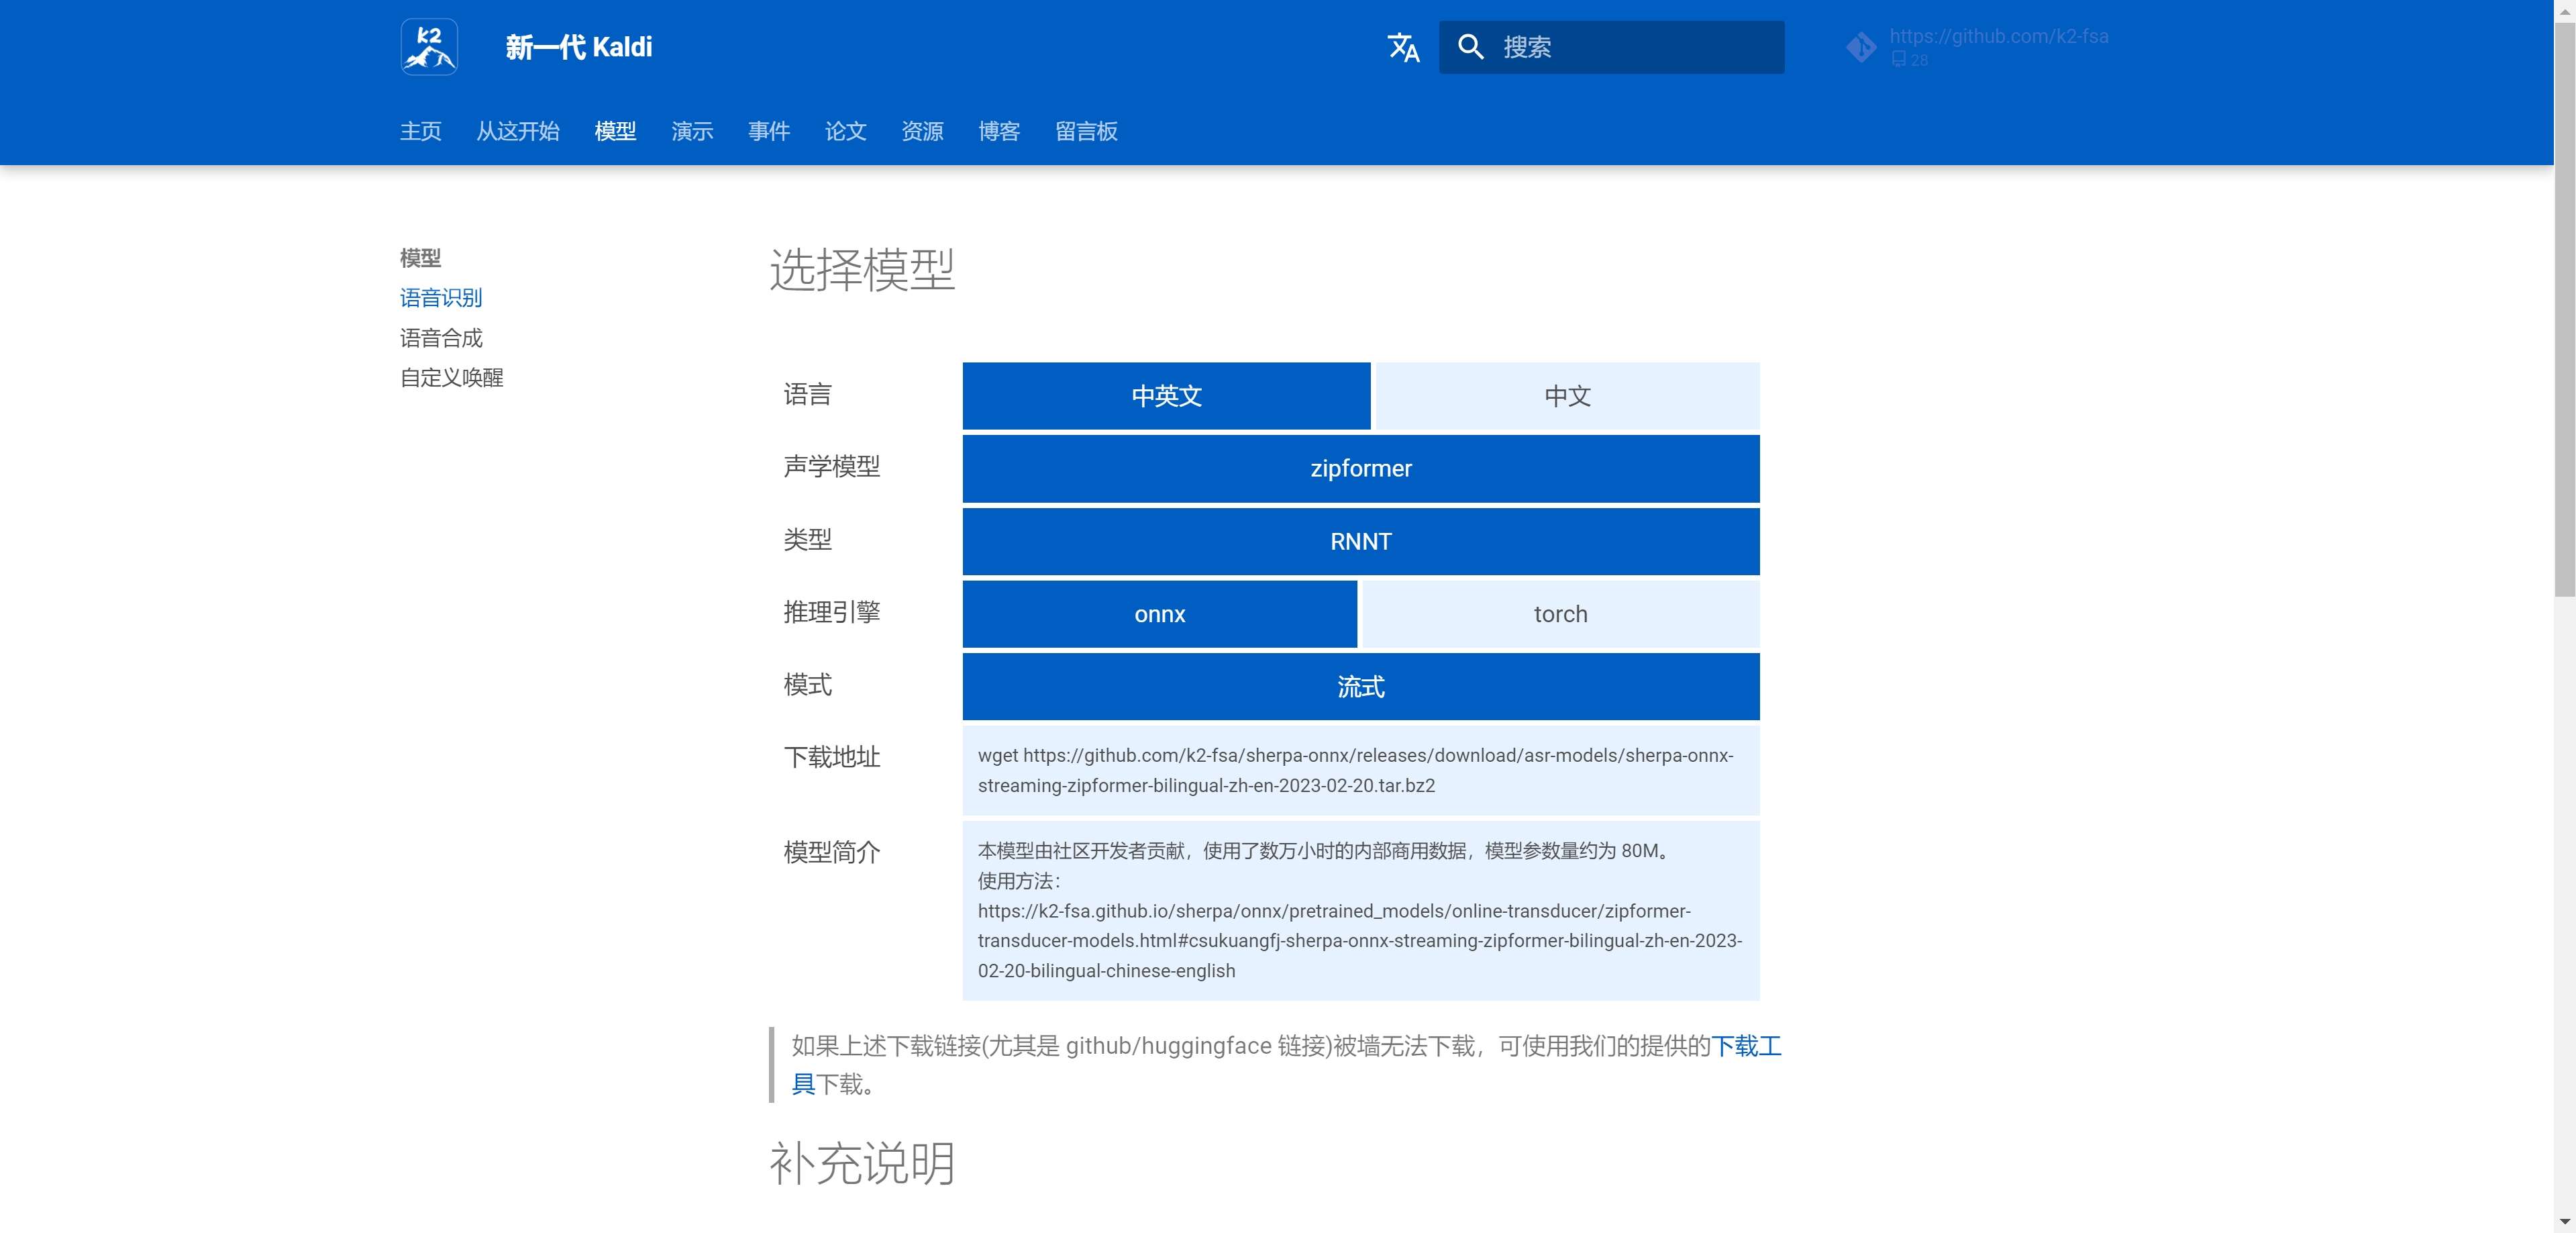Click the k2 mountain logo
Image resolution: width=2576 pixels, height=1233 pixels.
[429, 47]
